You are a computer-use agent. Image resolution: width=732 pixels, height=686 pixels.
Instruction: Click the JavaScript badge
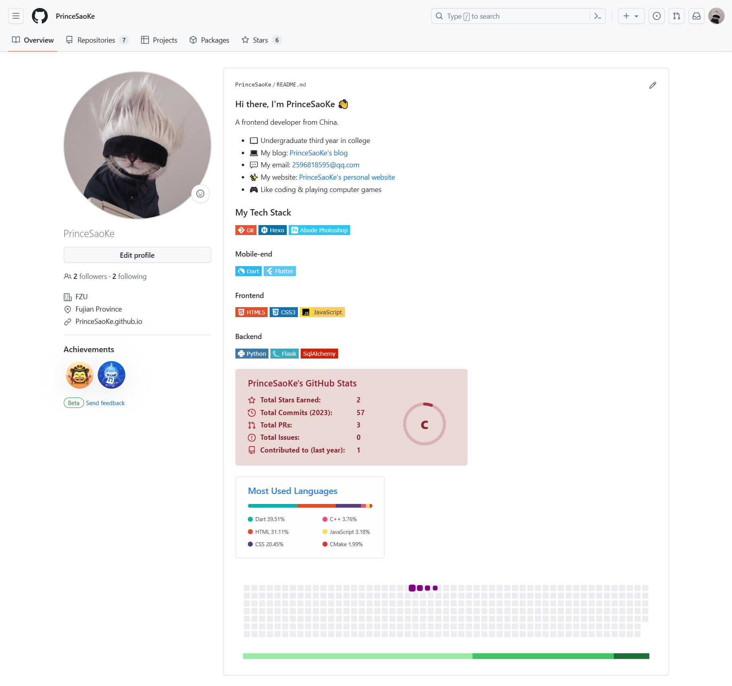[322, 312]
